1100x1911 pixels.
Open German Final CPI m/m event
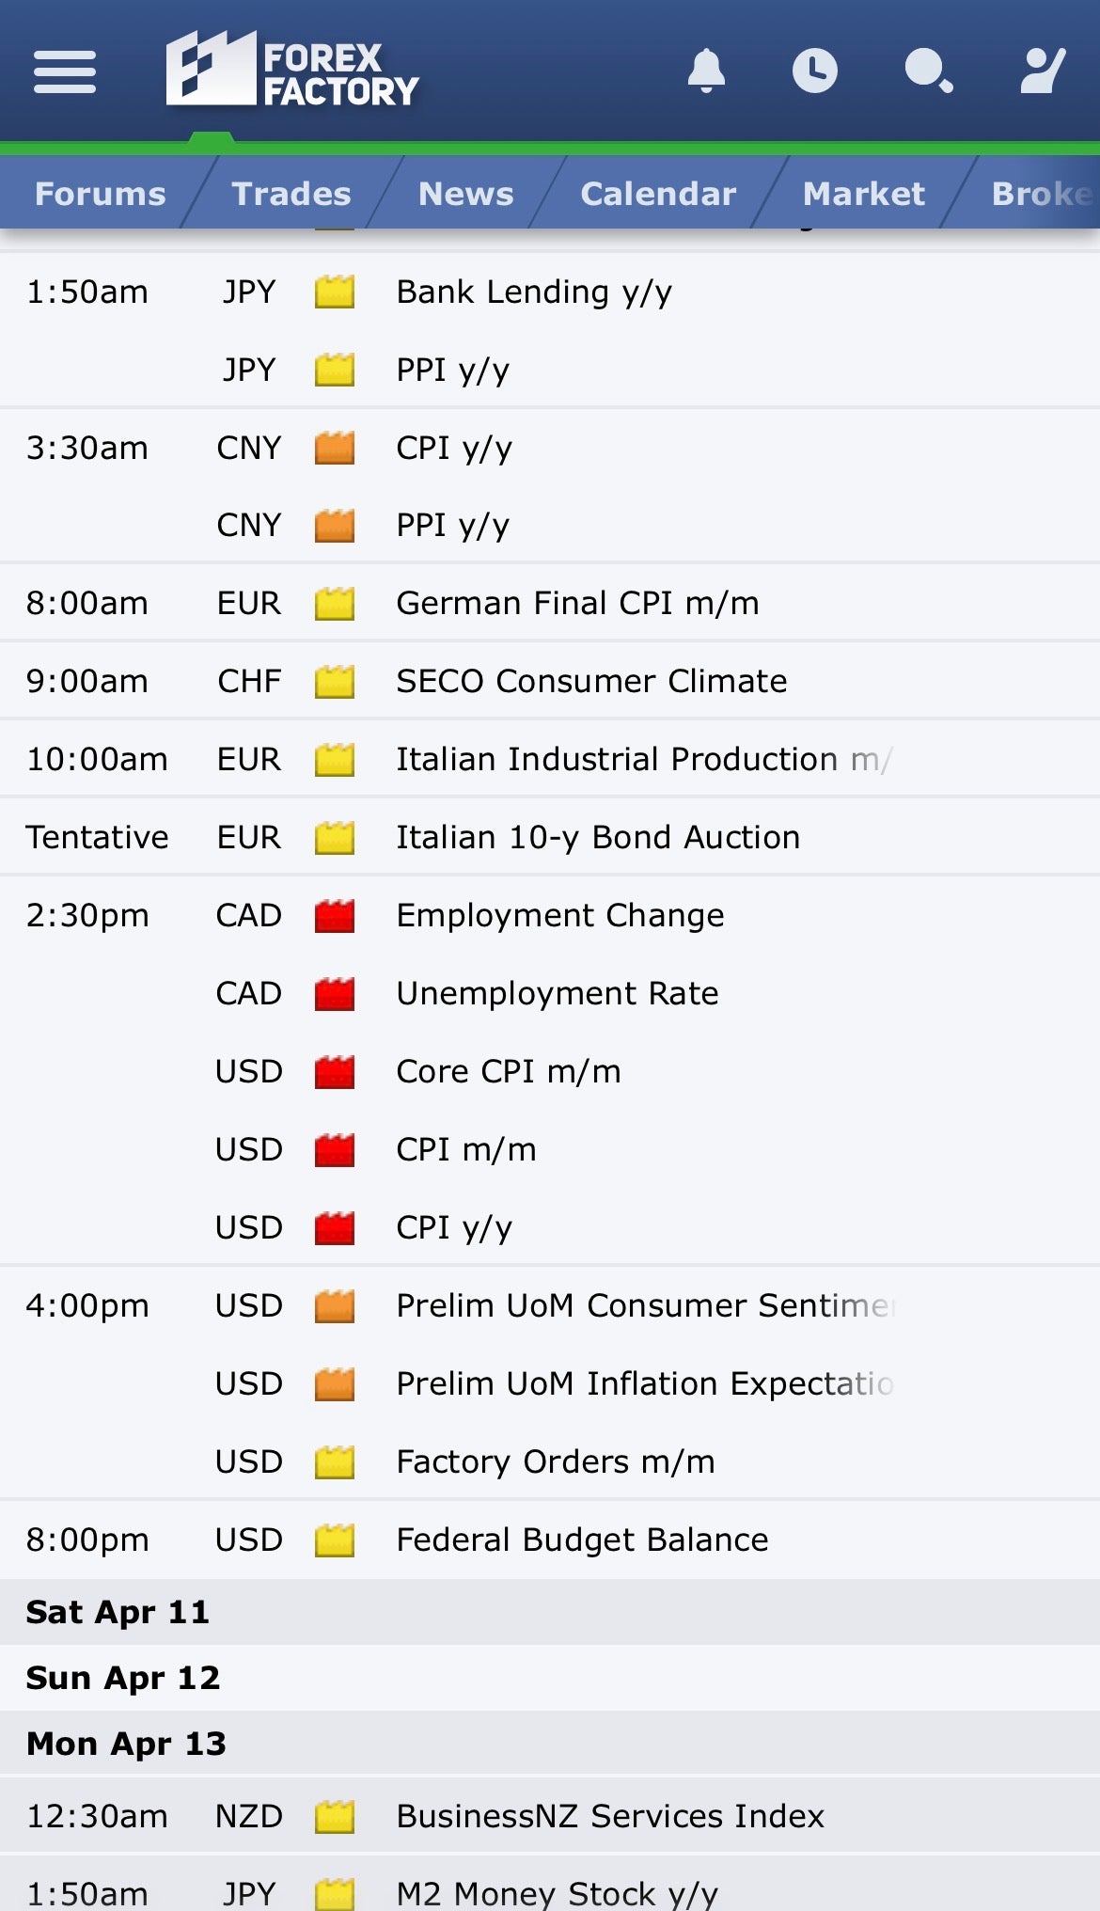coord(577,604)
